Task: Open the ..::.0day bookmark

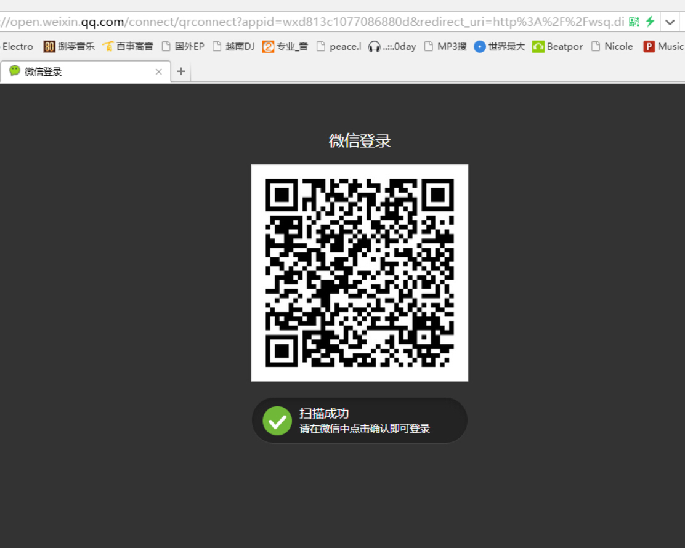Action: pos(392,46)
